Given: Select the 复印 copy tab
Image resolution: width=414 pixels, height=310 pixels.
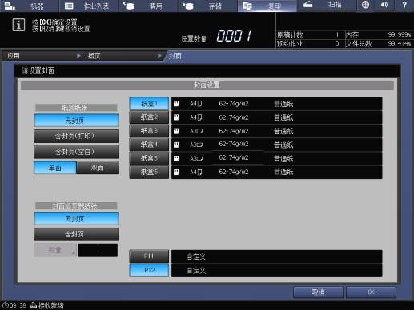Looking at the screenshot, I should (267, 6).
